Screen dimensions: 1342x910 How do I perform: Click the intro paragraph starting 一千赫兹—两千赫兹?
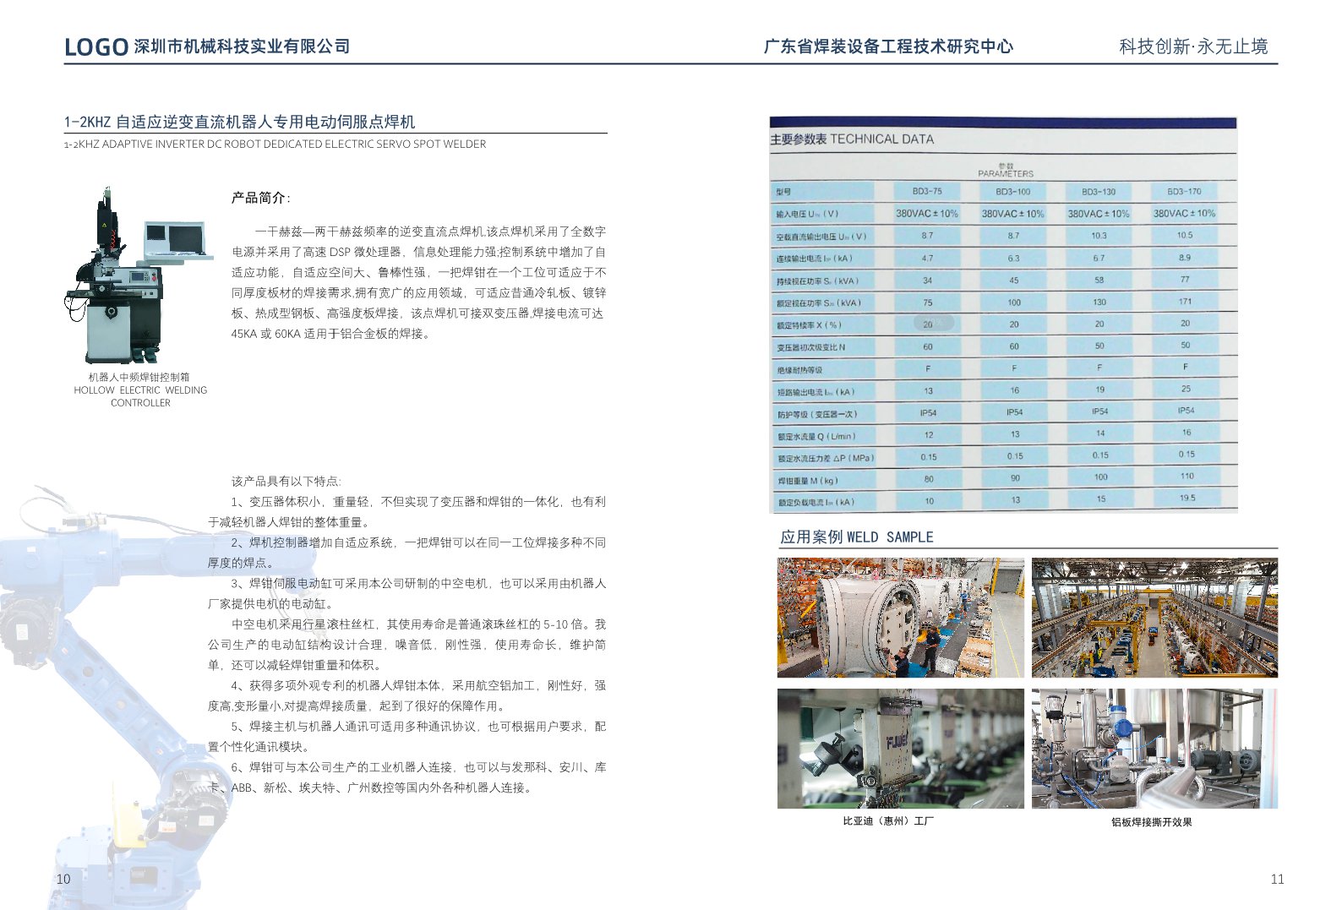pyautogui.click(x=418, y=282)
